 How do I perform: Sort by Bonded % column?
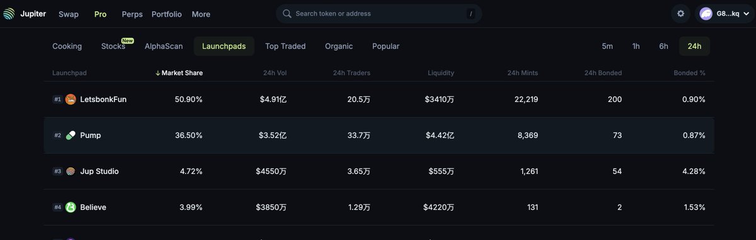(x=689, y=73)
